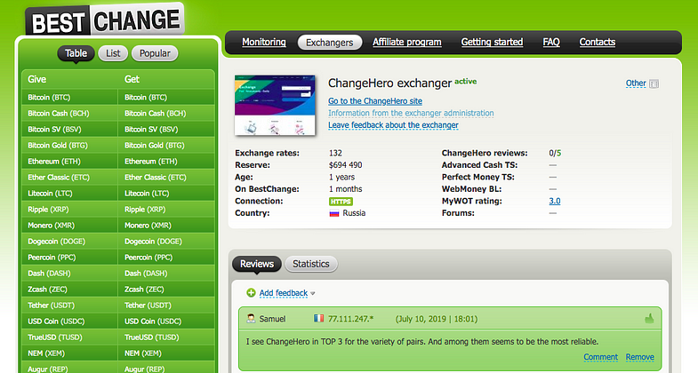This screenshot has height=373, width=698.
Task: Select the Exchangers menu item
Action: [329, 43]
